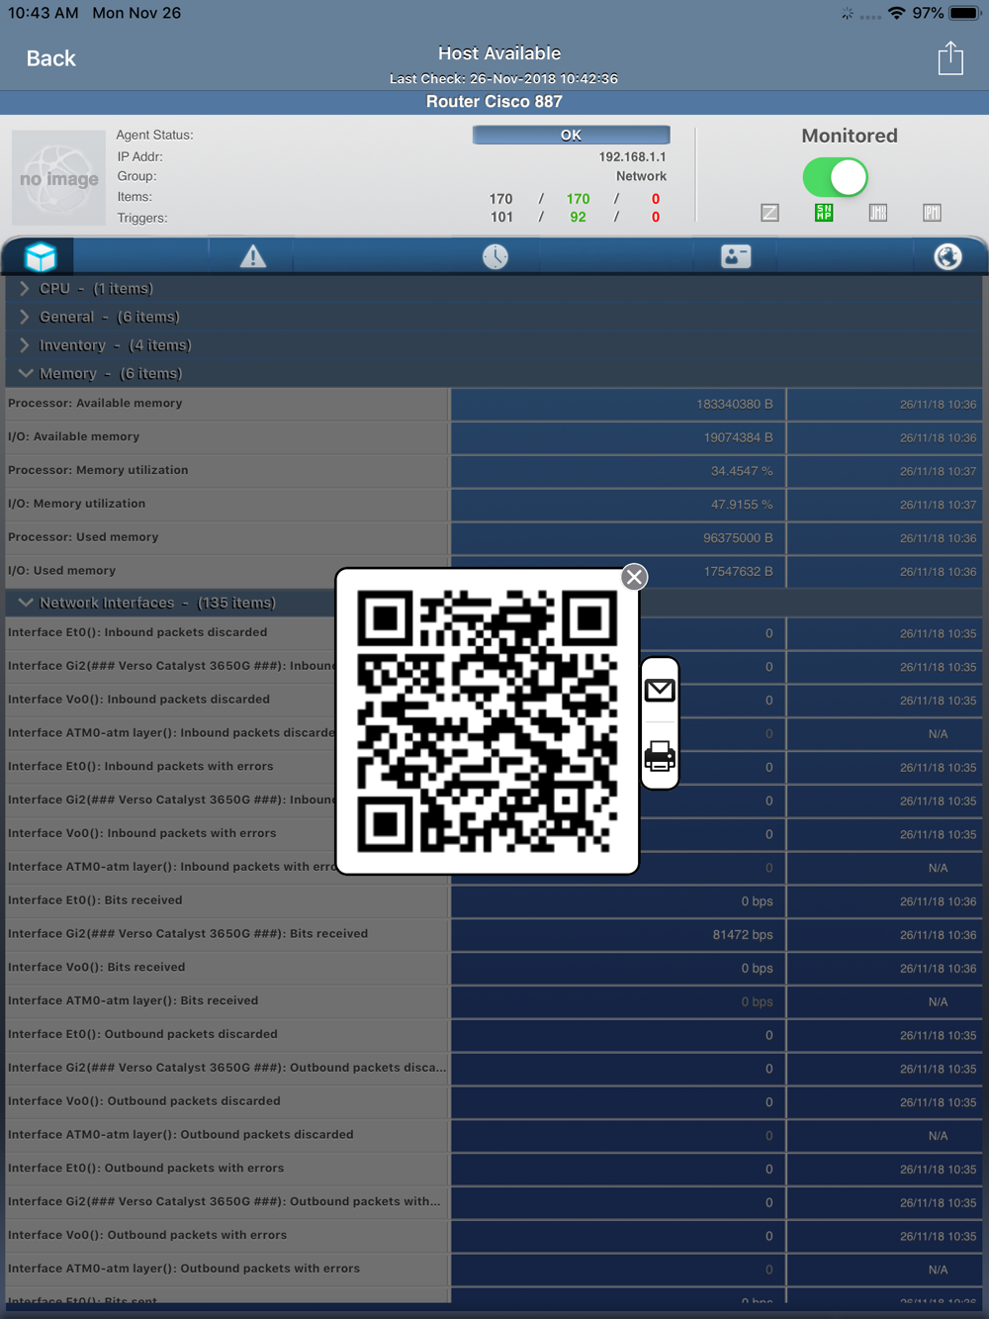Viewport: 989px width, 1319px height.
Task: Close the QR code popup
Action: [635, 577]
